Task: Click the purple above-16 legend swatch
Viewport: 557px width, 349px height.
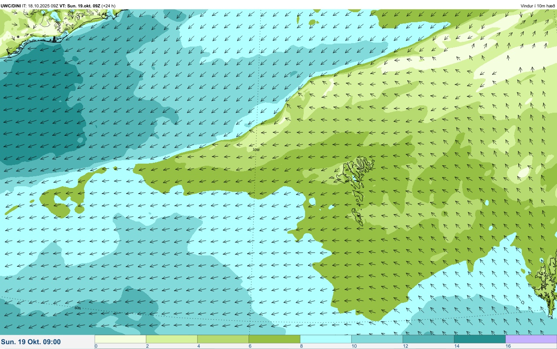Action: [x=531, y=339]
